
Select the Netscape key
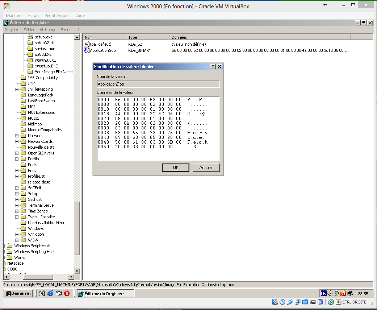(15, 263)
